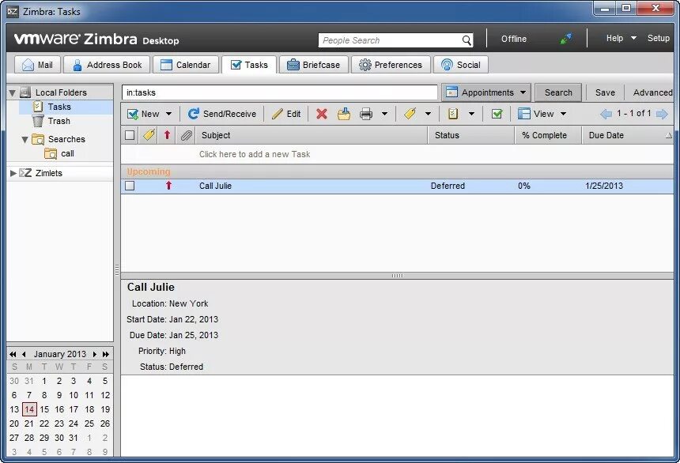Open the task list dropdown arrow
The width and height of the screenshot is (680, 463).
(x=471, y=114)
